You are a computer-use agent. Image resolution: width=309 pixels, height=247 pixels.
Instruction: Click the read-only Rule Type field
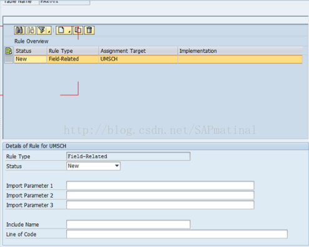coord(128,156)
